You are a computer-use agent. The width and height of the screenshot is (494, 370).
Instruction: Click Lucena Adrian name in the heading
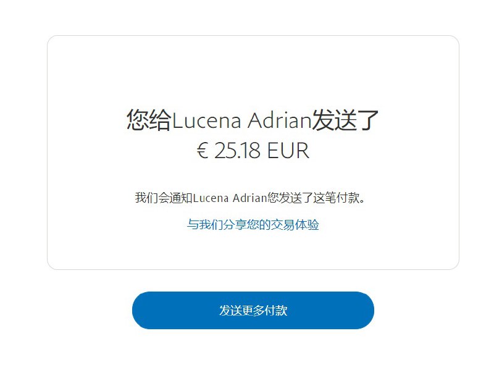click(x=241, y=120)
